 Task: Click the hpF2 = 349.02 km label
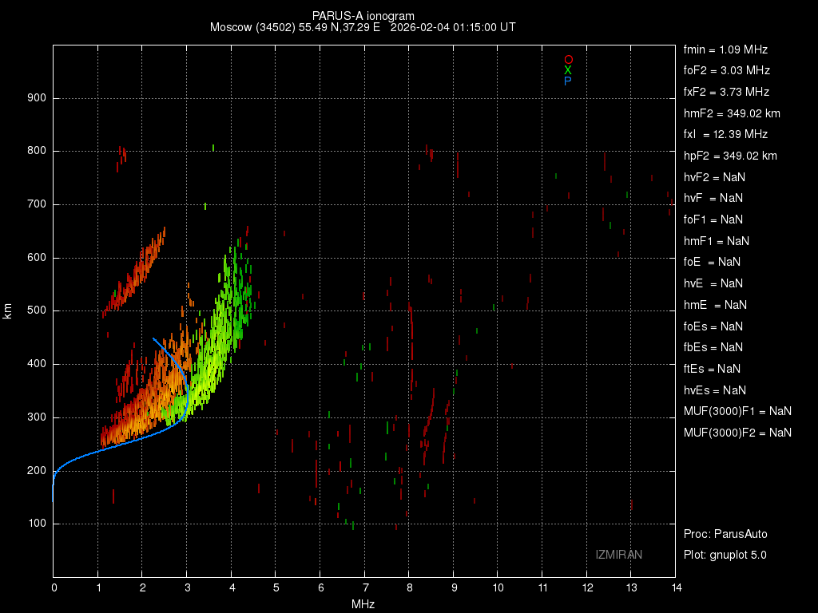coord(730,156)
